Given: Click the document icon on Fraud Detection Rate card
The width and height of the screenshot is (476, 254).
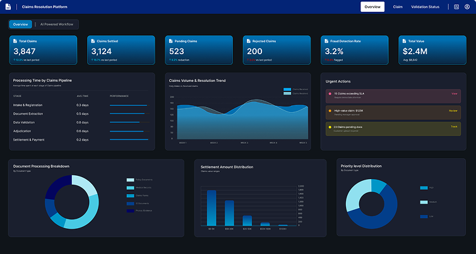Looking at the screenshot, I should click(x=327, y=41).
